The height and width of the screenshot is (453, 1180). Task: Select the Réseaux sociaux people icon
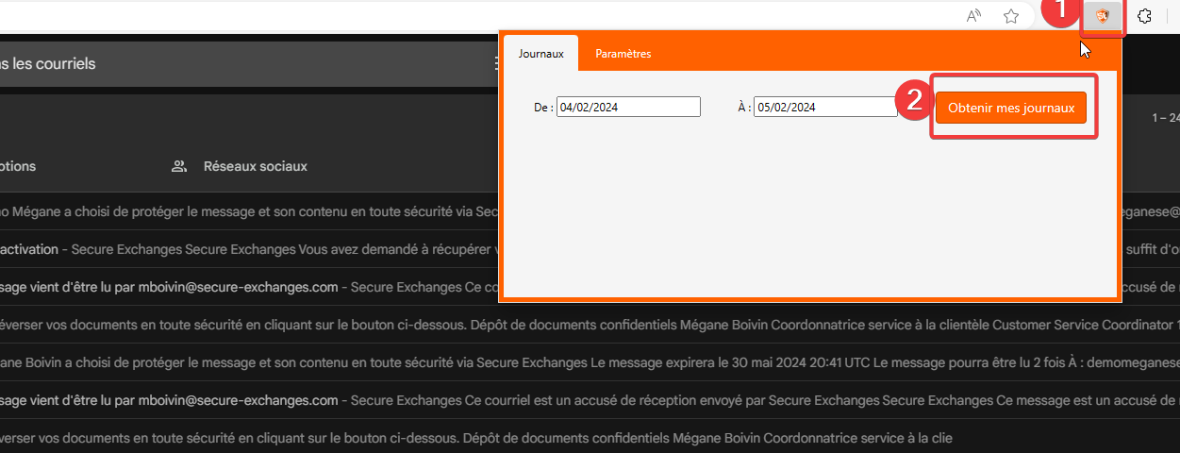(x=178, y=166)
